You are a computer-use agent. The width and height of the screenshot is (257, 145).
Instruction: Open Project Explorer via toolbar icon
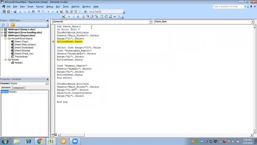[x=67, y=12]
